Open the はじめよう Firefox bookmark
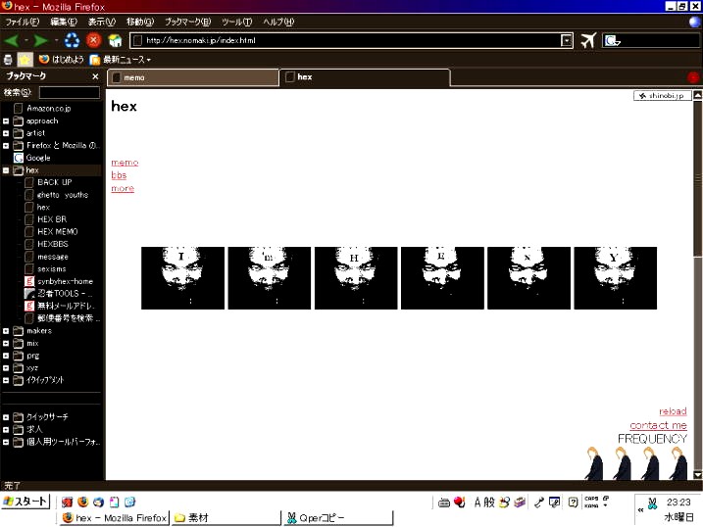 [62, 59]
